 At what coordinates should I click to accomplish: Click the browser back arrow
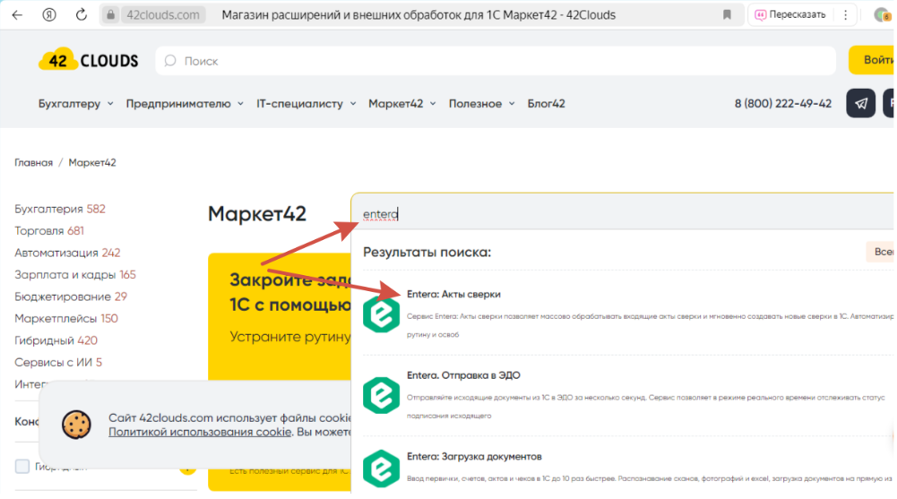click(x=17, y=15)
